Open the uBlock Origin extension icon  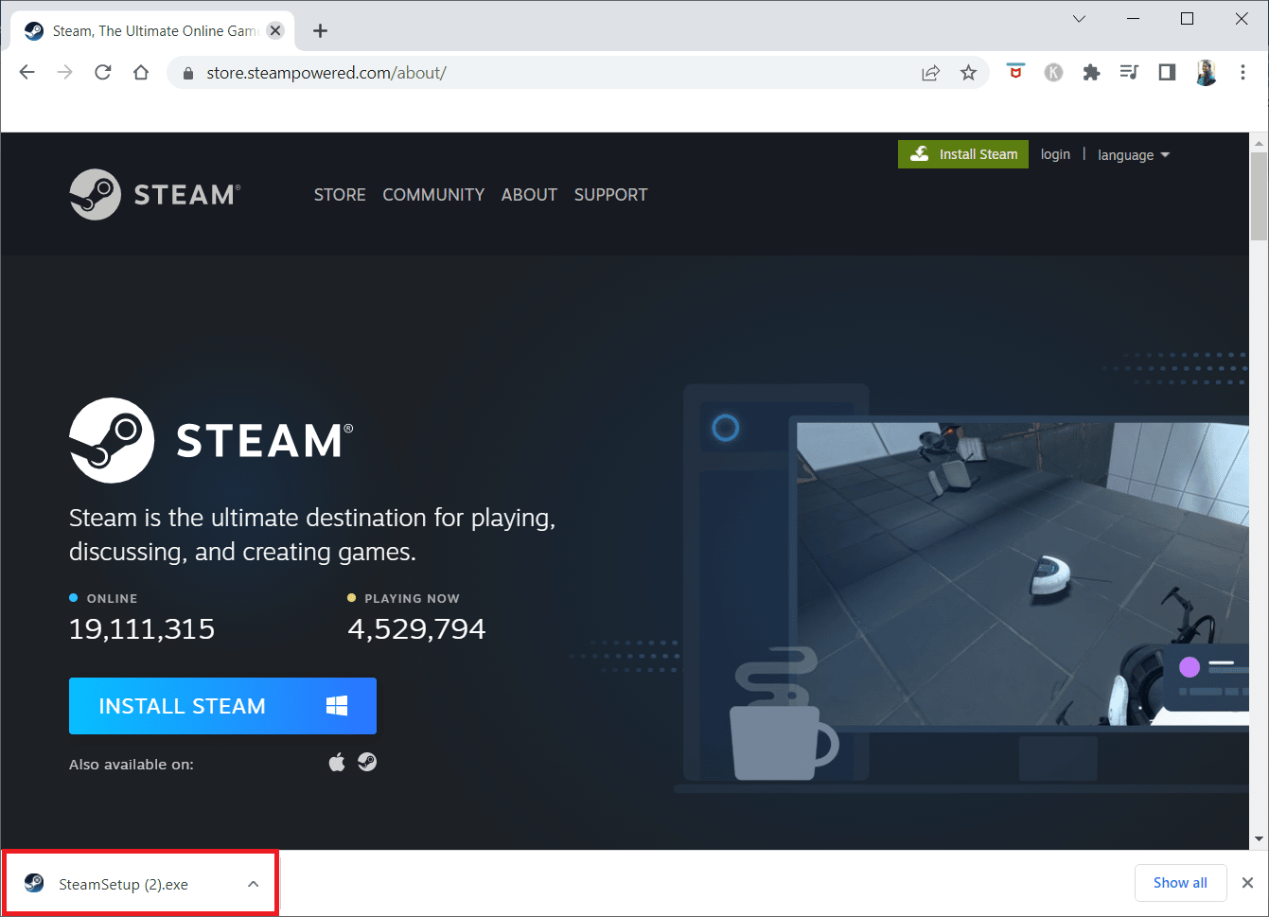tap(1015, 72)
